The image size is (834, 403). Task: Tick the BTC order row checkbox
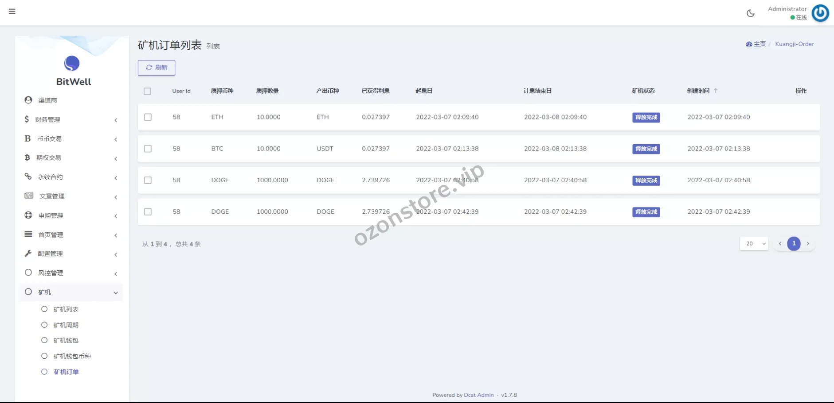pyautogui.click(x=148, y=149)
